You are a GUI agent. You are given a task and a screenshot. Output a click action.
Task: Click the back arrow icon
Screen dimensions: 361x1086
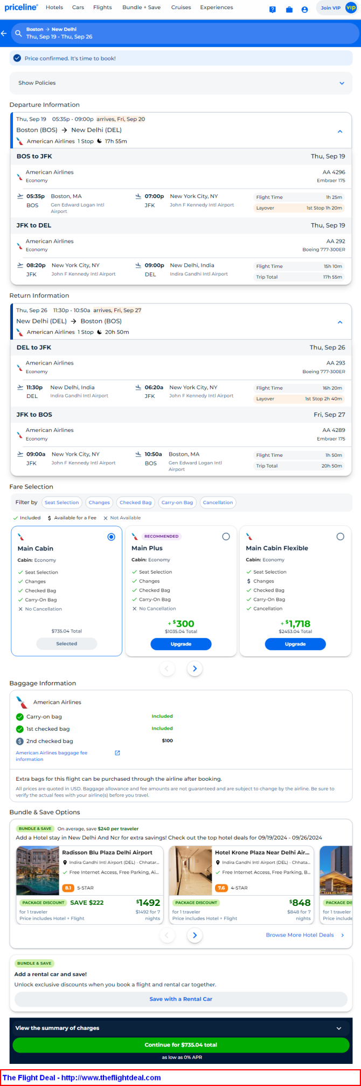point(4,33)
